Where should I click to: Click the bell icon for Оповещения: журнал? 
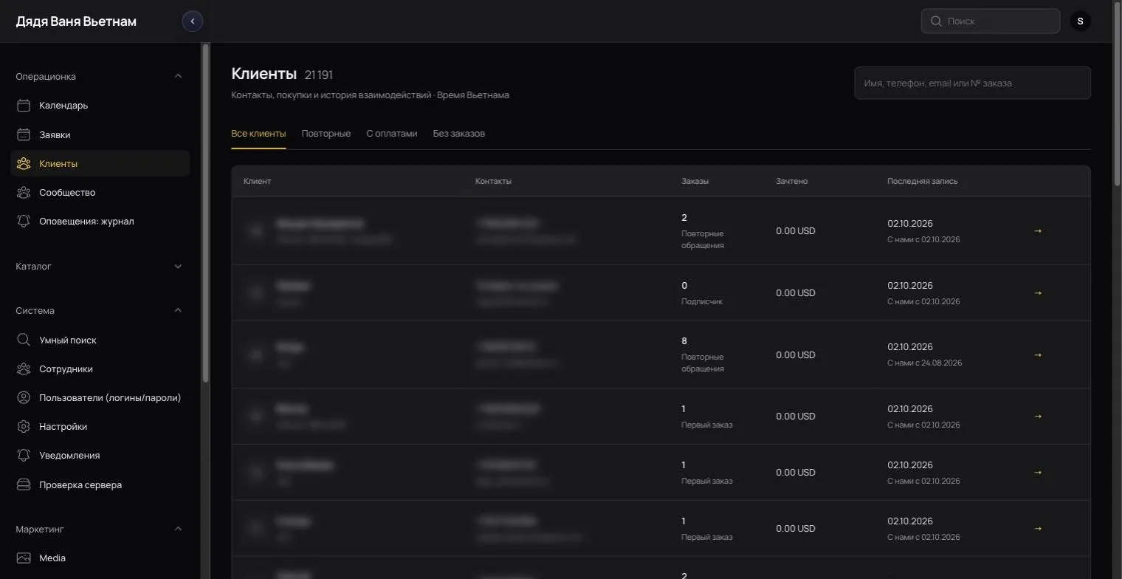pyautogui.click(x=24, y=221)
